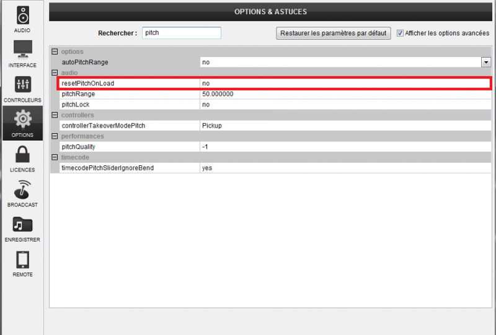This screenshot has width=496, height=335.
Task: Collapse the controllers section
Action: tap(55, 115)
